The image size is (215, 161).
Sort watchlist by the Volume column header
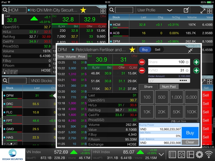point(192,17)
